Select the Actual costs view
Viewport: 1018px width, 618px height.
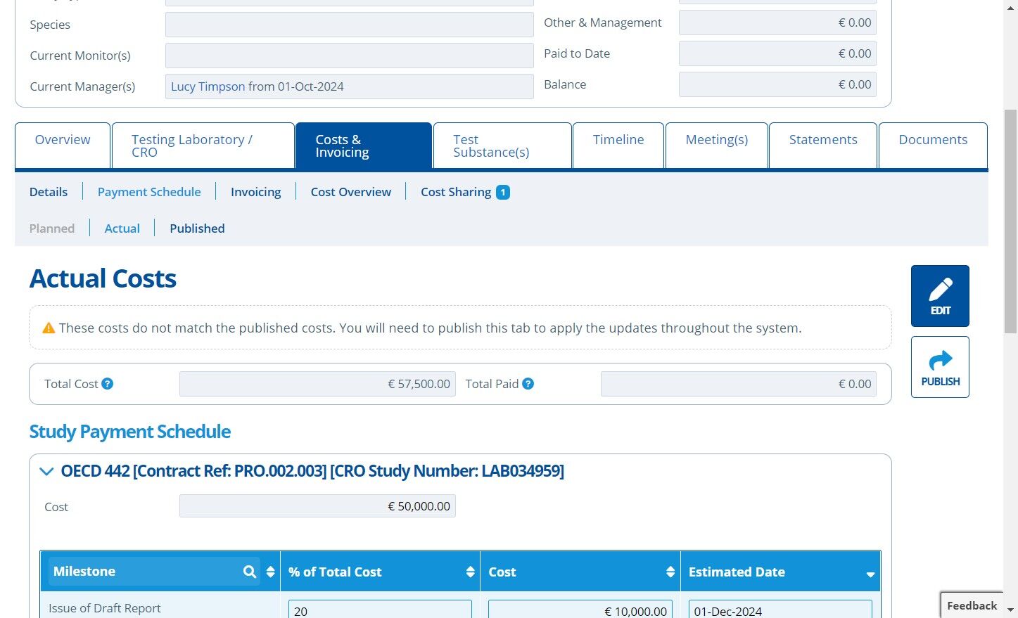pyautogui.click(x=122, y=228)
